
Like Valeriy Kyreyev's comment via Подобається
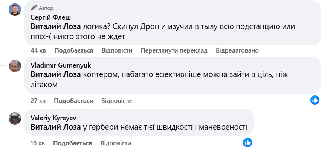click(x=73, y=143)
